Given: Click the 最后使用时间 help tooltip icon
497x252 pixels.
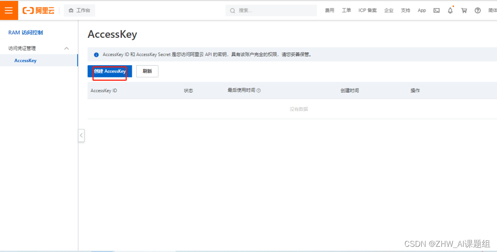Looking at the screenshot, I should tap(259, 90).
